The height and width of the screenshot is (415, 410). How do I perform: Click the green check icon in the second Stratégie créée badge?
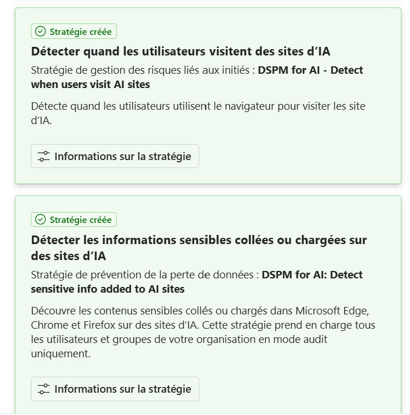click(x=41, y=220)
